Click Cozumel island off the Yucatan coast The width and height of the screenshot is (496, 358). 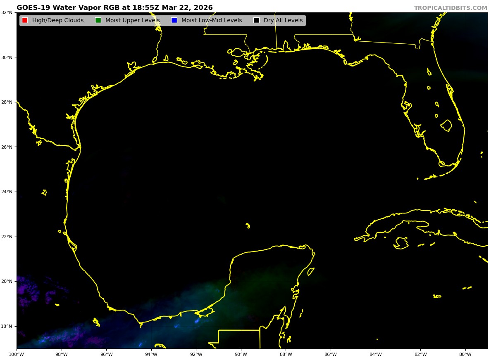[311, 271]
